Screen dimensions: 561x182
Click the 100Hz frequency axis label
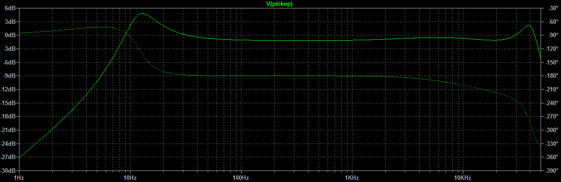(241, 177)
